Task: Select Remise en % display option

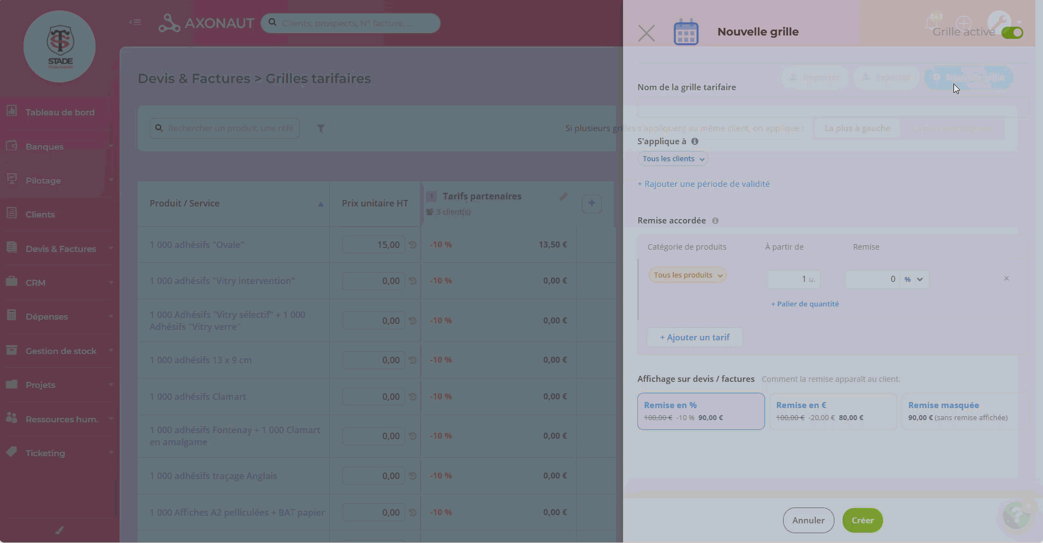Action: [x=701, y=411]
